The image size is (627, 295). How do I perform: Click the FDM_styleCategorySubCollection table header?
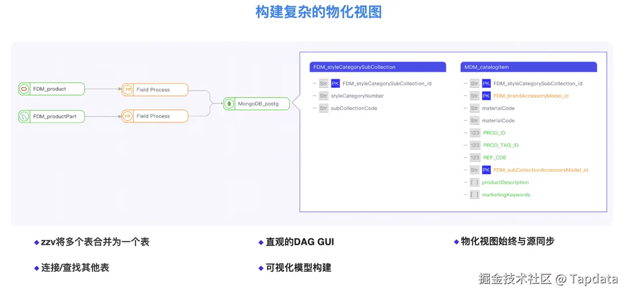378,67
